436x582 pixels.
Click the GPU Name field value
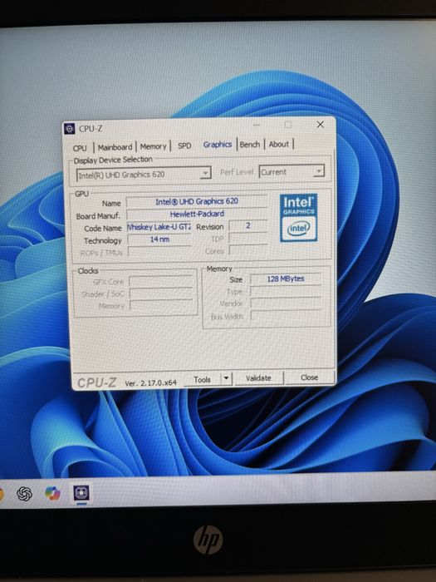[197, 201]
